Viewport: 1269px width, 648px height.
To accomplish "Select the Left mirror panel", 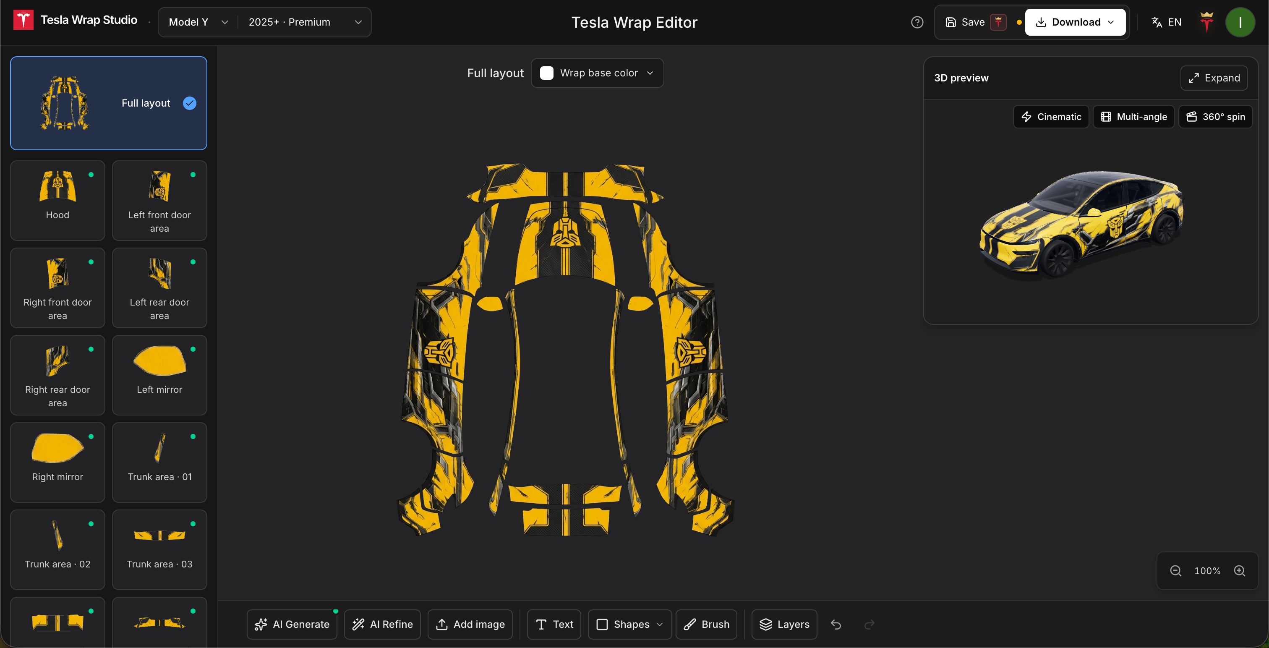I will coord(159,375).
